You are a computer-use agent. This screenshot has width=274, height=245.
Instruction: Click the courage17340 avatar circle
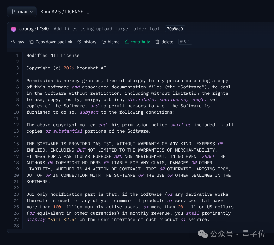click(14, 29)
